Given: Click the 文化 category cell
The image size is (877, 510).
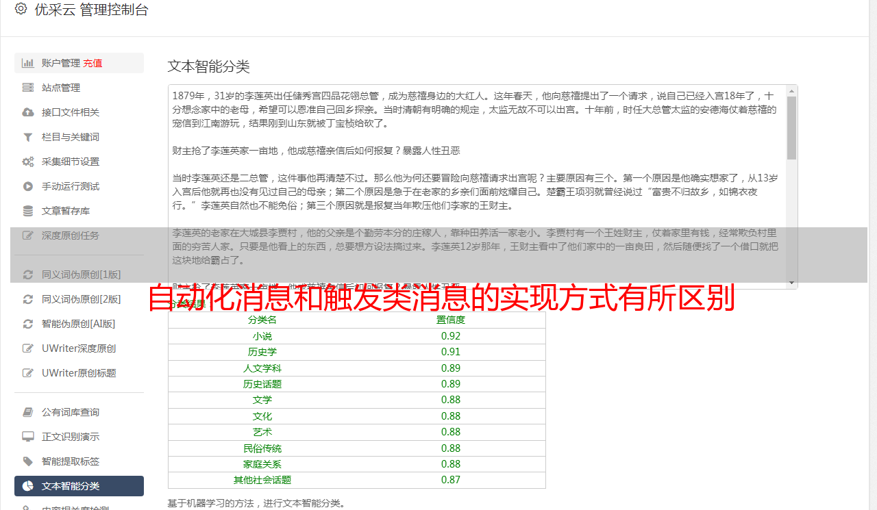Looking at the screenshot, I should pos(262,416).
